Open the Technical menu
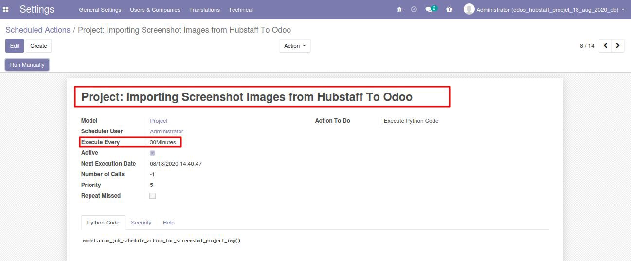Viewport: 631px width, 261px height. pyautogui.click(x=241, y=10)
